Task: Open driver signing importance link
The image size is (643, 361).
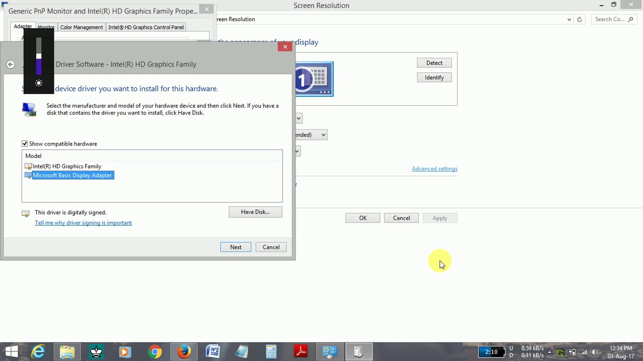Action: coord(83,223)
